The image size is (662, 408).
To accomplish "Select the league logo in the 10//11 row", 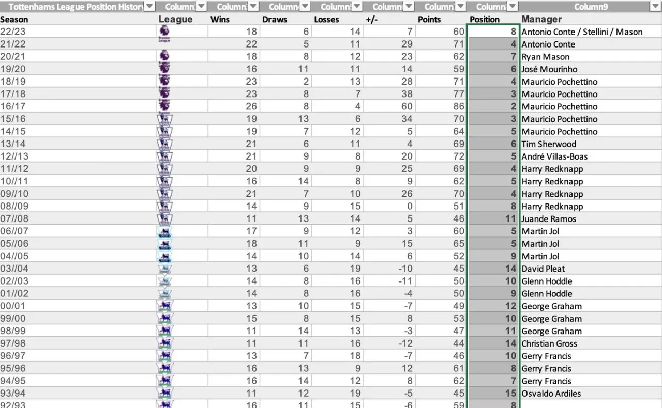I will [165, 181].
